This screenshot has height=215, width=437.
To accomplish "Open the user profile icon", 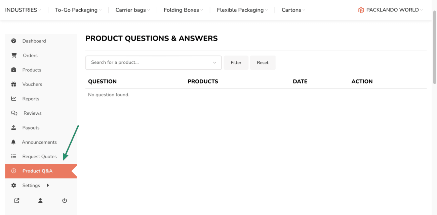I will pyautogui.click(x=40, y=201).
